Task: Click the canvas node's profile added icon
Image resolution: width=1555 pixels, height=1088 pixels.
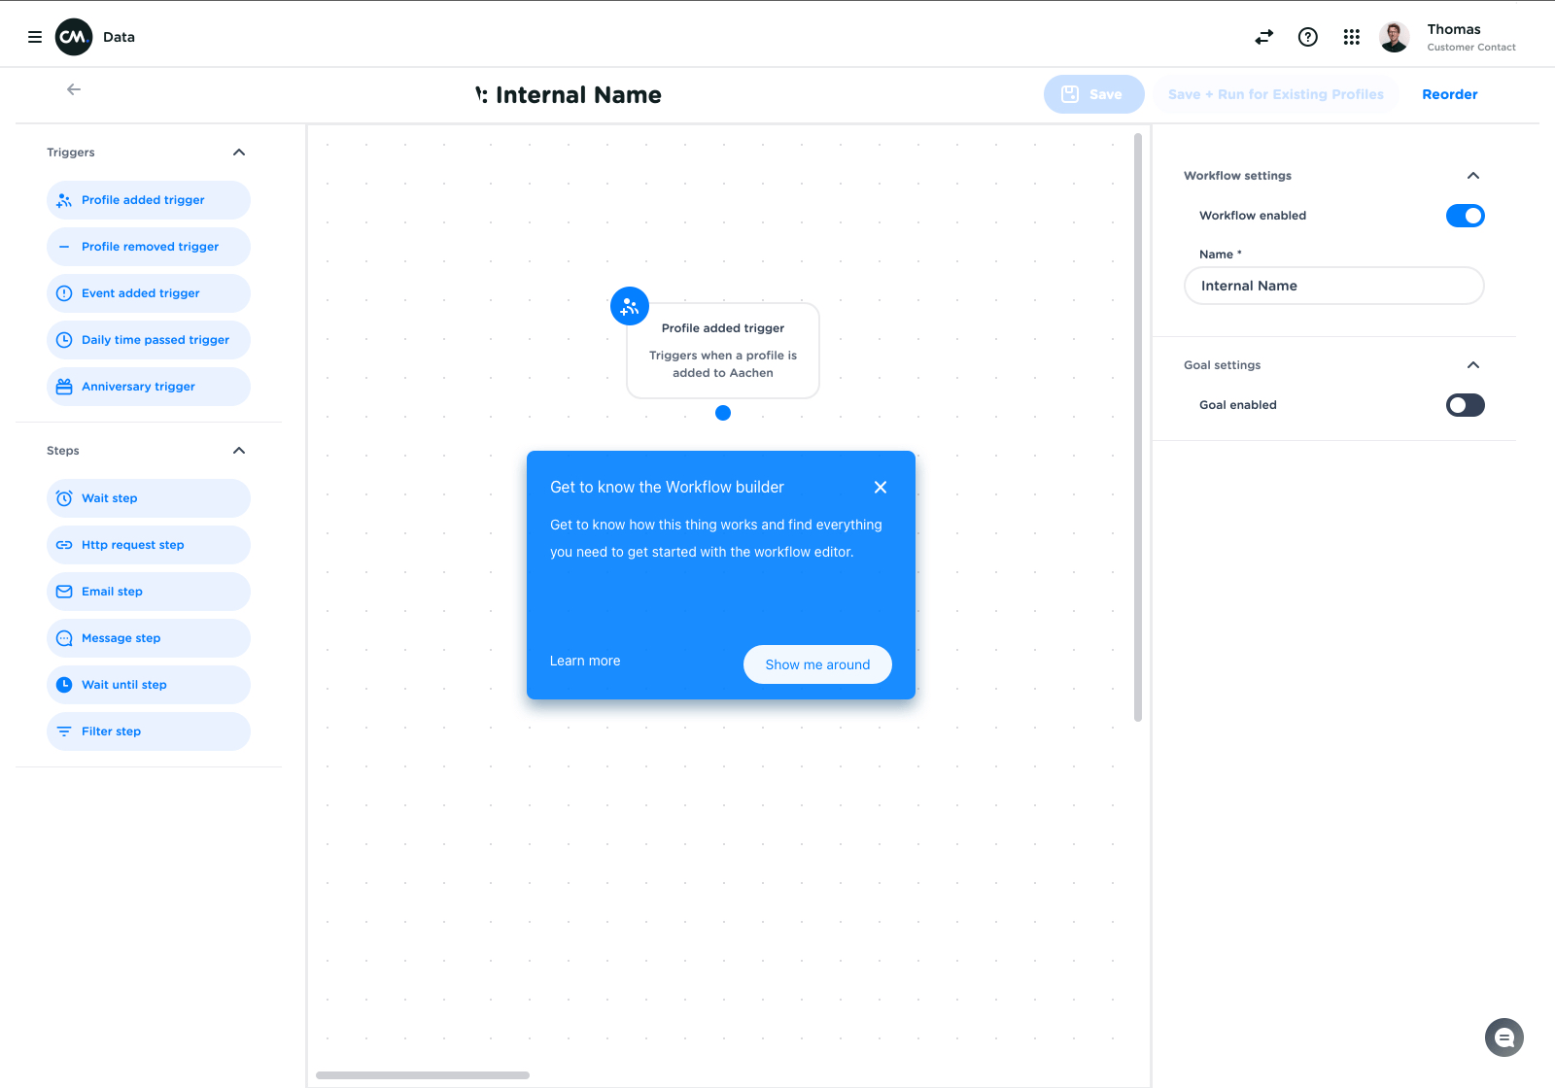Action: (630, 306)
